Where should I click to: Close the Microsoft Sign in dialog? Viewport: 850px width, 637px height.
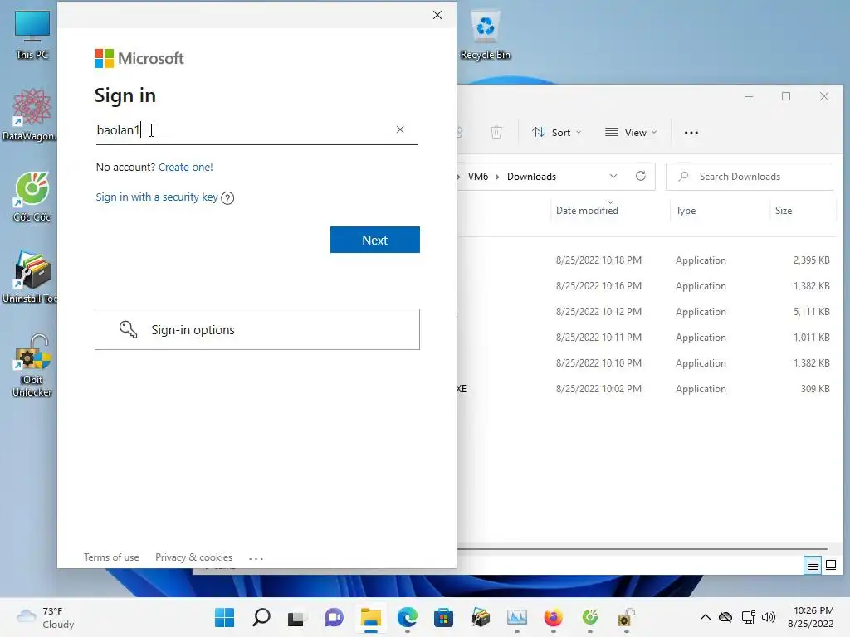pos(437,15)
